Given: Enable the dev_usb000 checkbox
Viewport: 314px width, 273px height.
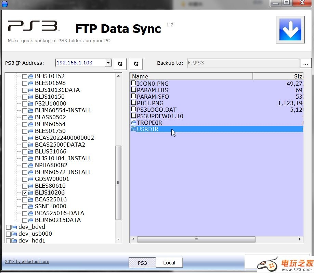Looking at the screenshot, I should coord(8,234).
